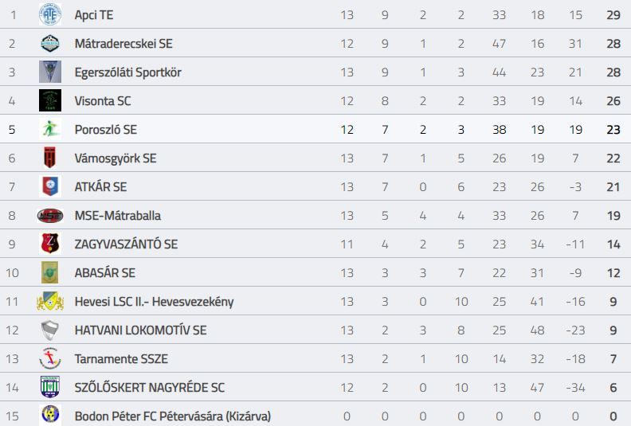Open the ATKÁR SE badge icon
The height and width of the screenshot is (426, 631).
50,186
